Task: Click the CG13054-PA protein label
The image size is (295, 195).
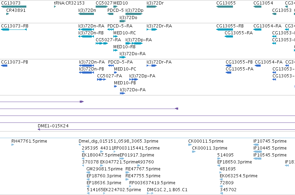Action: pos(269,62)
